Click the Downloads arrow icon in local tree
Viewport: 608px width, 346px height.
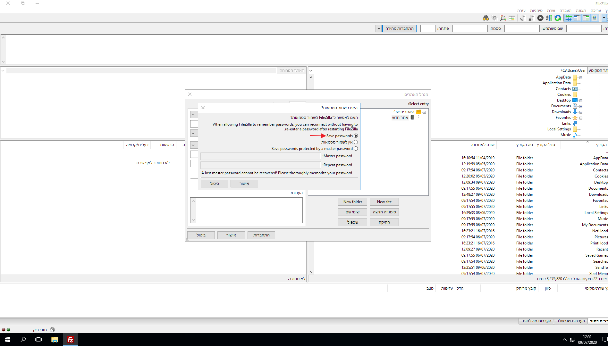[x=575, y=112]
